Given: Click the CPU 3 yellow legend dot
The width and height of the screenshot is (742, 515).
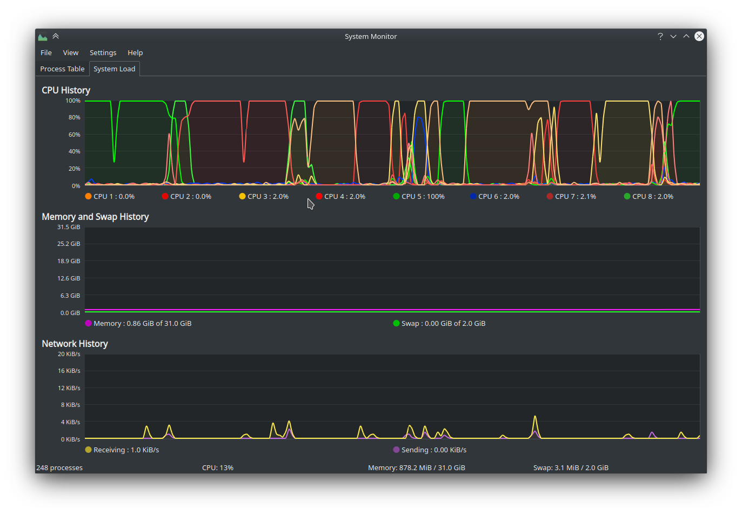Looking at the screenshot, I should [x=242, y=196].
